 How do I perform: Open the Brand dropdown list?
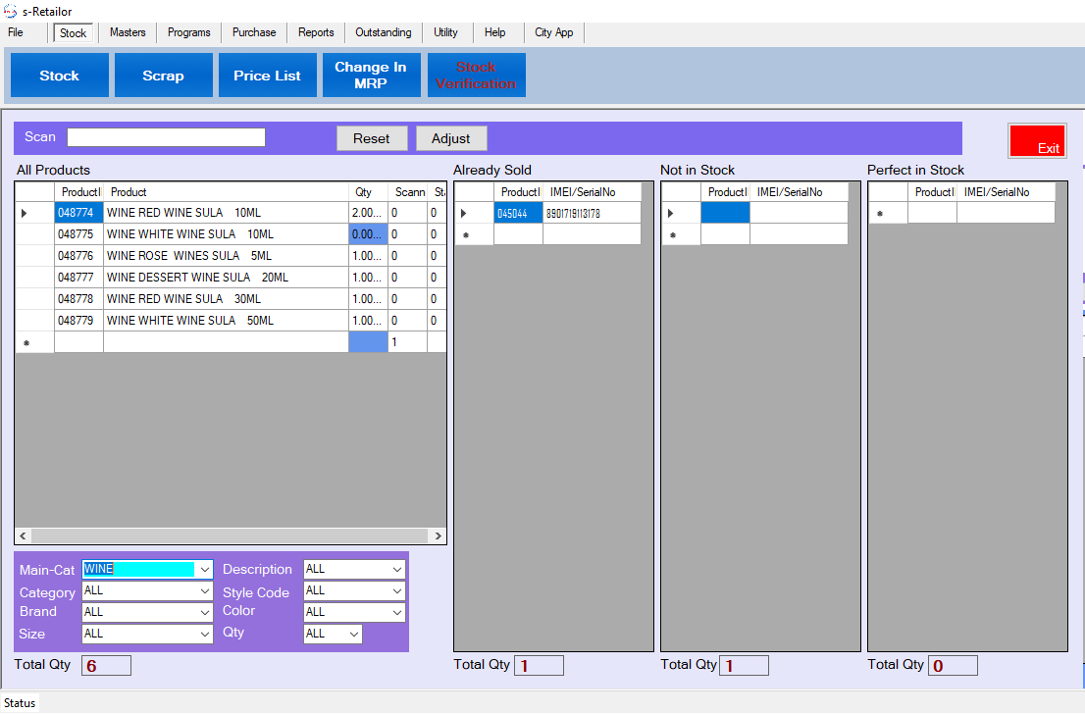pyautogui.click(x=204, y=612)
